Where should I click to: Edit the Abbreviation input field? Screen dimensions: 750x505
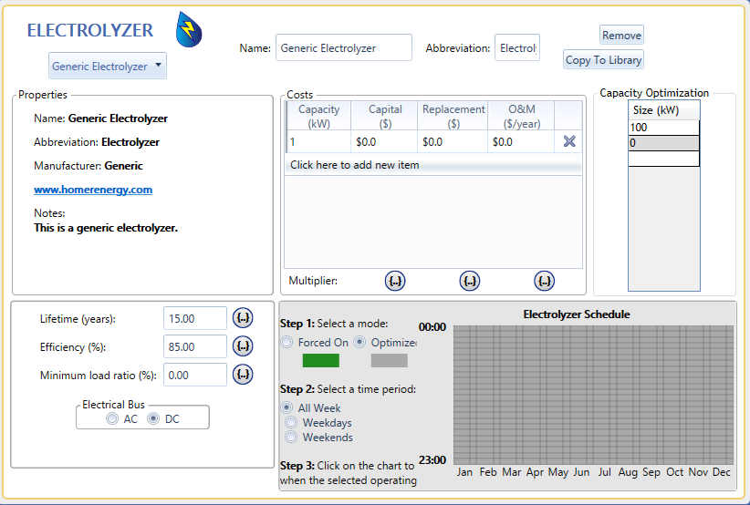coord(517,47)
